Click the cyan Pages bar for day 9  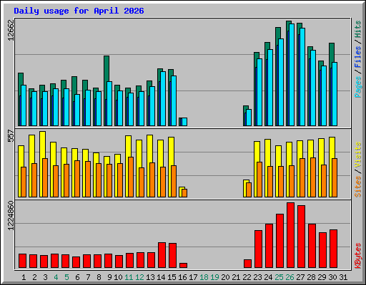[x=109, y=103]
